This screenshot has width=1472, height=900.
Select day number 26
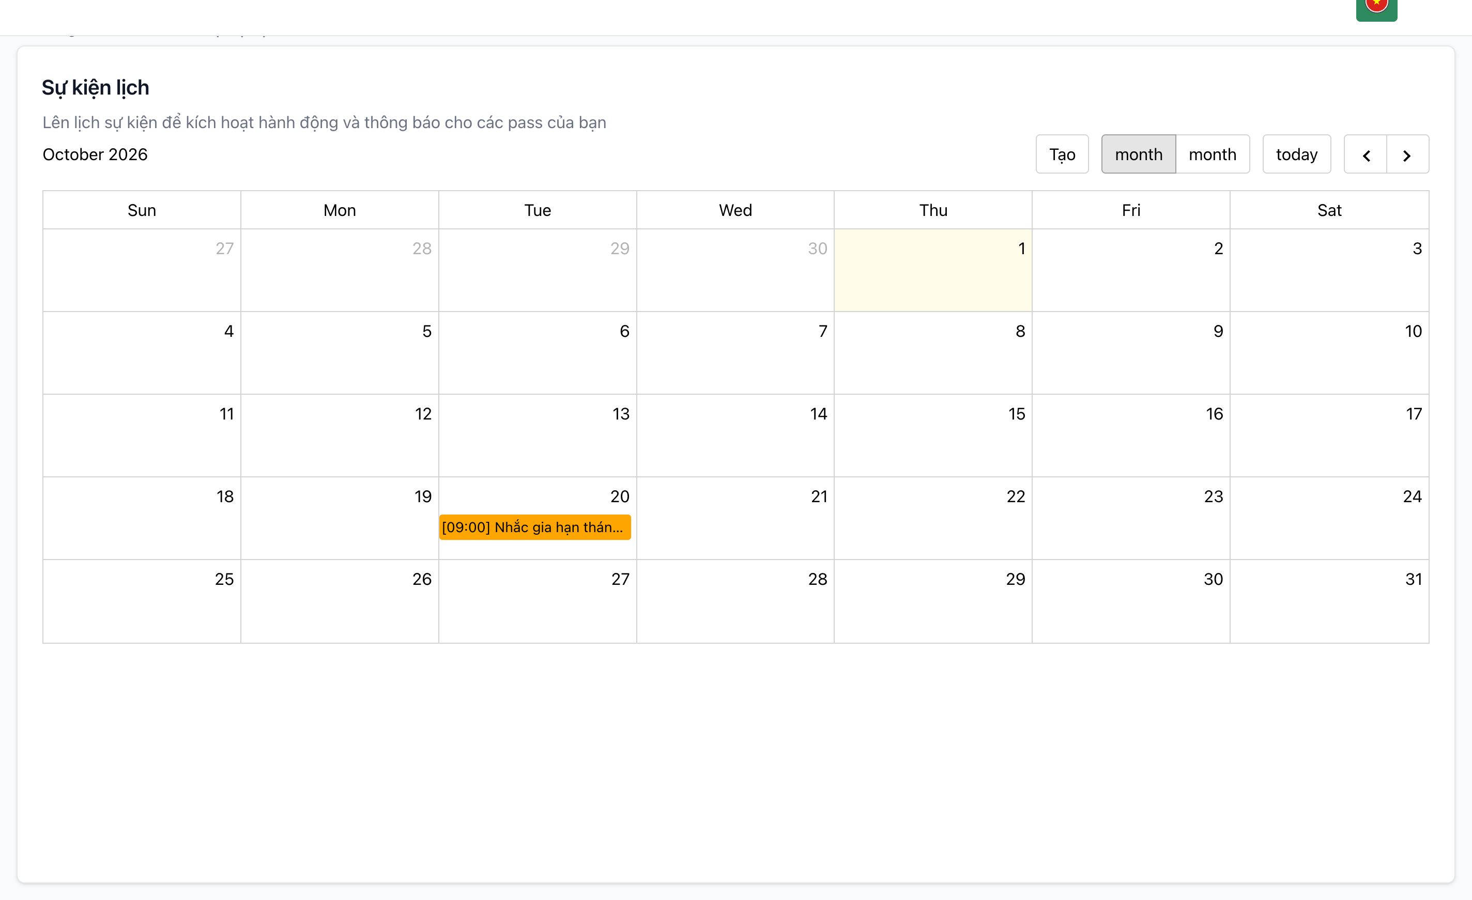tap(422, 579)
